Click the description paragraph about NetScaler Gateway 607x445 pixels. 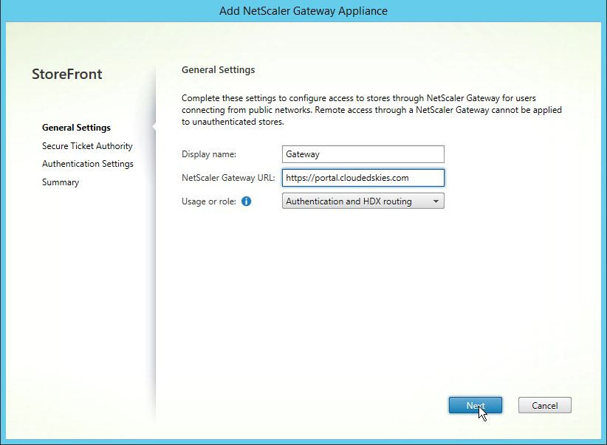[x=371, y=110]
